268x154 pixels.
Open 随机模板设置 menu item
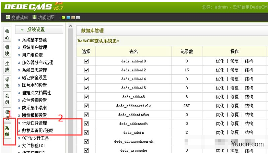pyautogui.click(x=34, y=115)
